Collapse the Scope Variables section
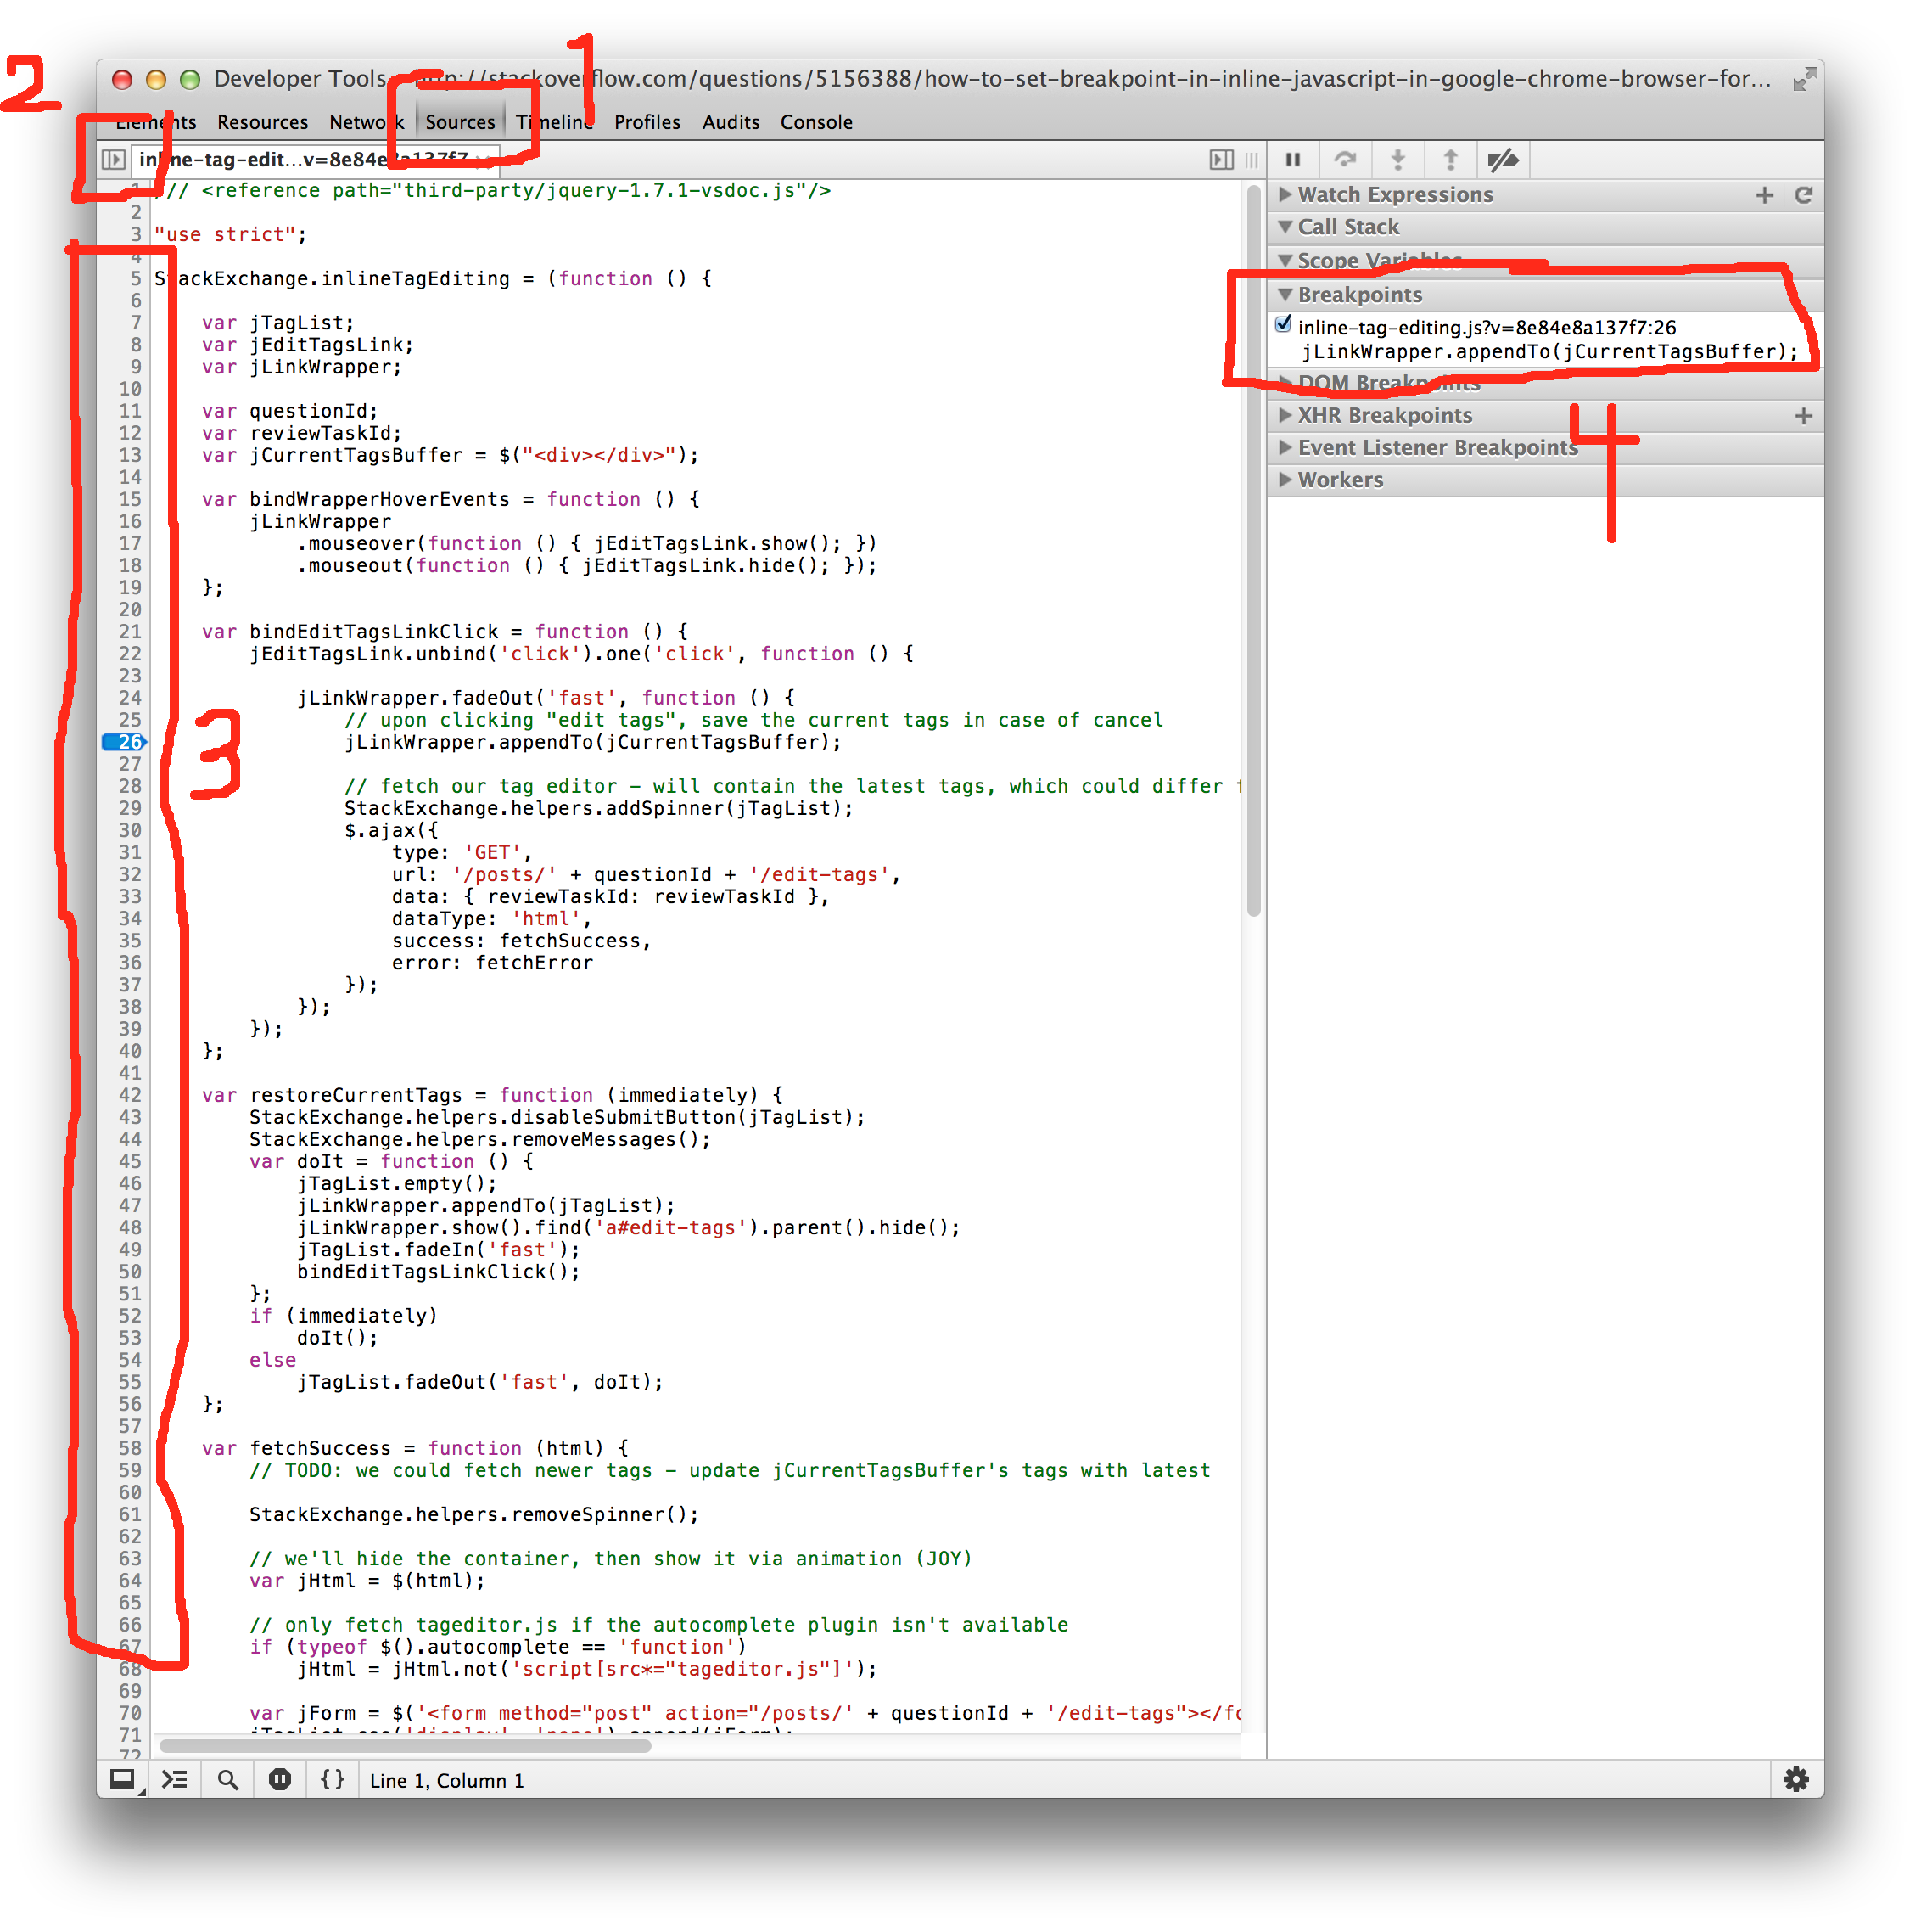This screenshot has width=1921, height=1932. [1545, 261]
